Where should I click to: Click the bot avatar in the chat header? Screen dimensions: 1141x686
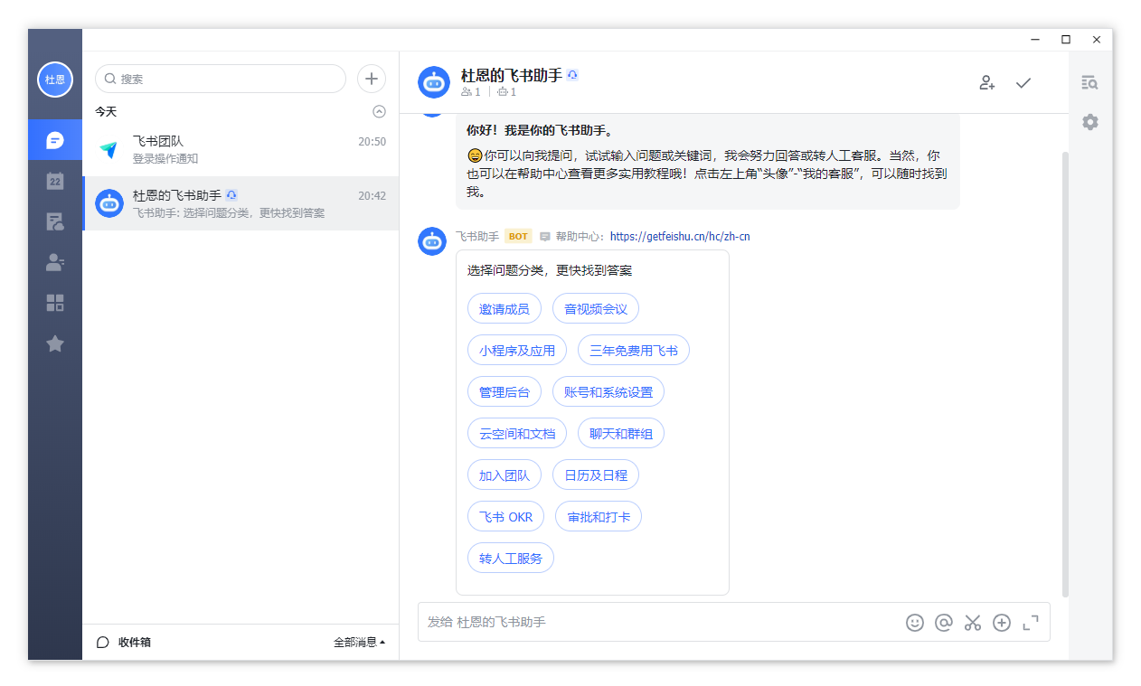point(434,82)
